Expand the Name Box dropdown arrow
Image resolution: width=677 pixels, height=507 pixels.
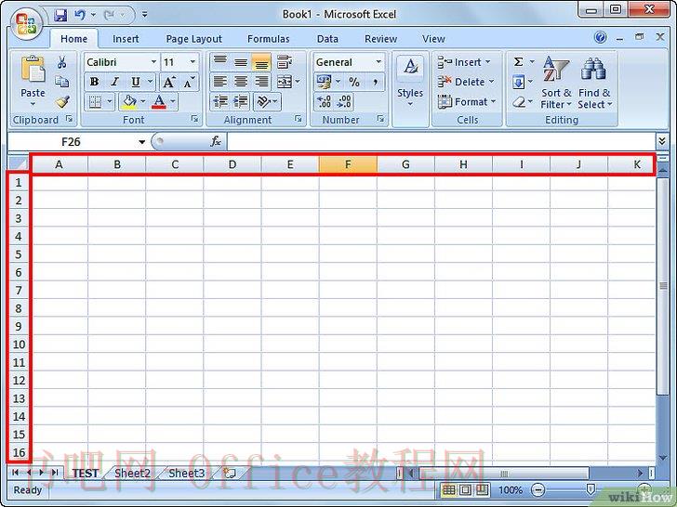click(x=141, y=142)
